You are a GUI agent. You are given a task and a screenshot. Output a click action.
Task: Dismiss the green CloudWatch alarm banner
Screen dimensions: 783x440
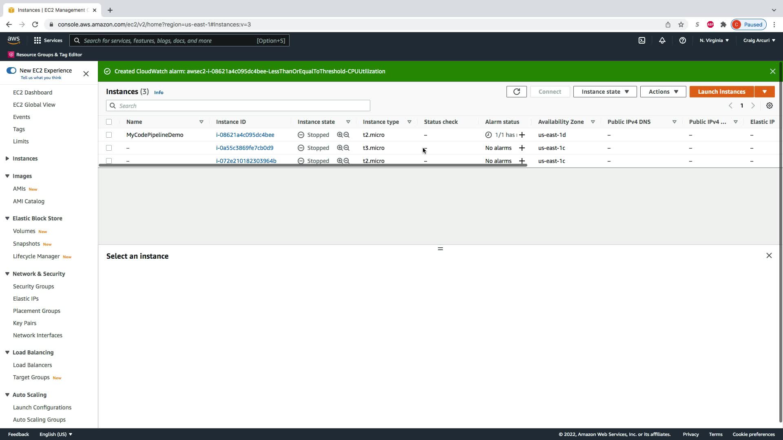[772, 71]
